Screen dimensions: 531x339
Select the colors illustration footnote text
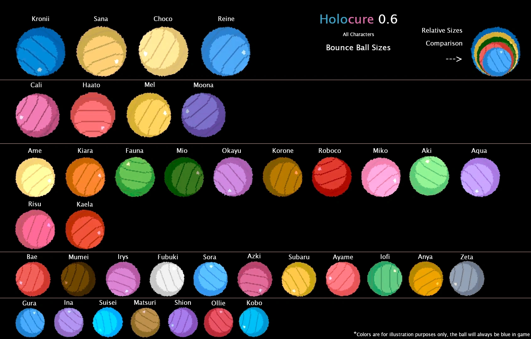[x=442, y=334]
